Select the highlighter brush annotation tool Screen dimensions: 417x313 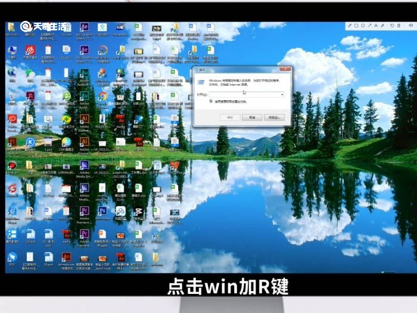[x=382, y=26]
